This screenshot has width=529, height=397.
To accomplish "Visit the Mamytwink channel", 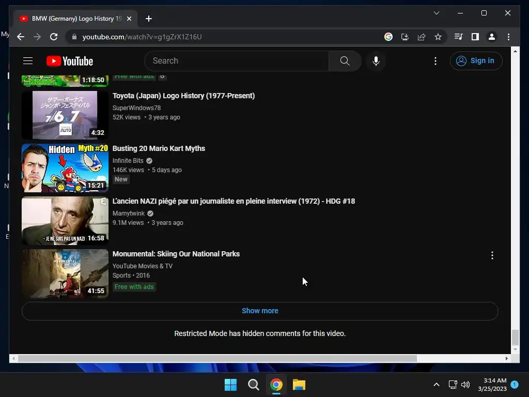I will [x=129, y=213].
